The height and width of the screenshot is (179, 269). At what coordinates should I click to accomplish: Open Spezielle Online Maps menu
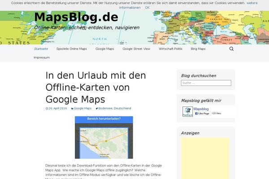pyautogui.click(x=72, y=49)
